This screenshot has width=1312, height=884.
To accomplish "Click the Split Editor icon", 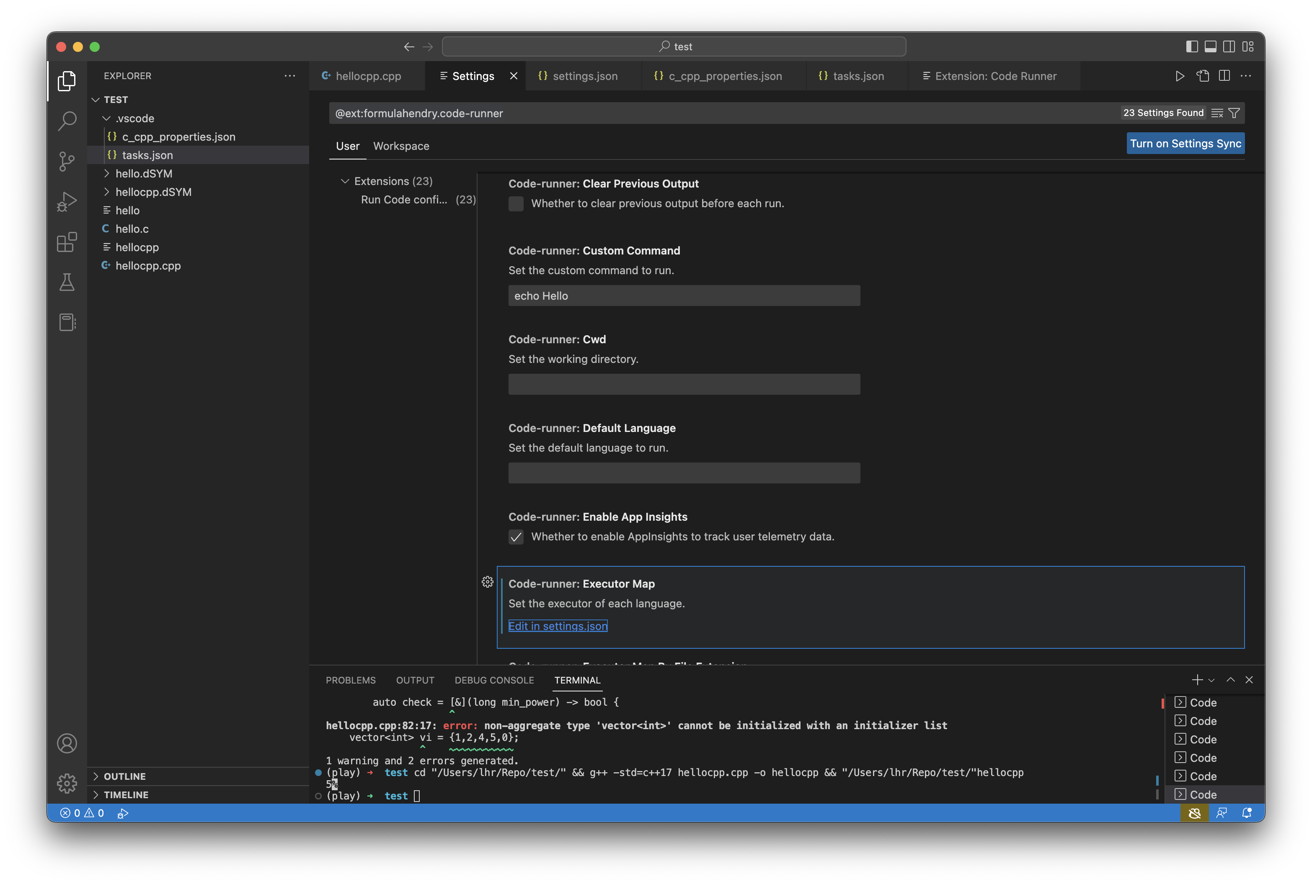I will click(x=1224, y=75).
